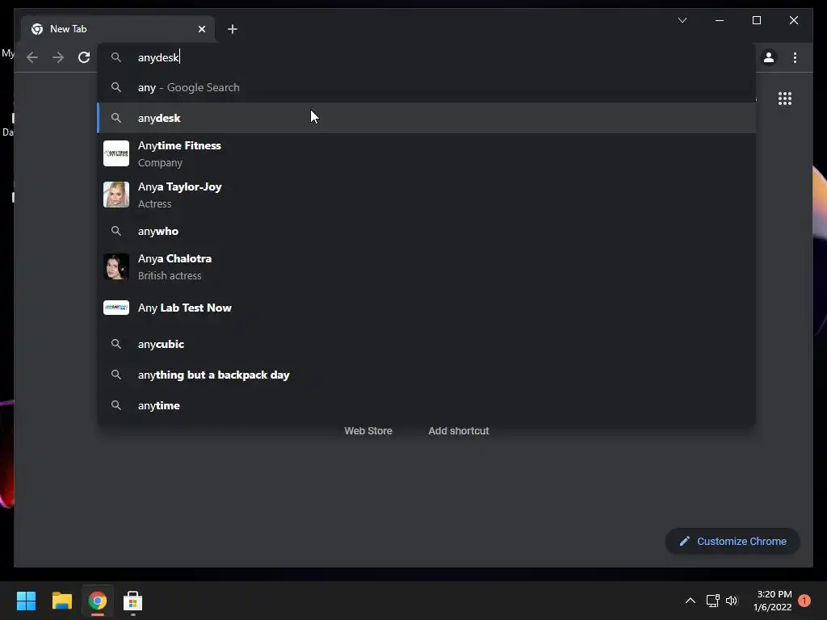
Task: Select 'anything but a backpack day' suggestion
Action: point(426,375)
